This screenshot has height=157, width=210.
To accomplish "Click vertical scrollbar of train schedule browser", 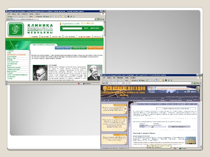I will [201, 116].
